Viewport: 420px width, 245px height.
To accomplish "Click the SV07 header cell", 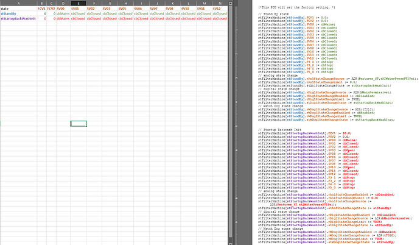I will pyautogui.click(x=157, y=9).
